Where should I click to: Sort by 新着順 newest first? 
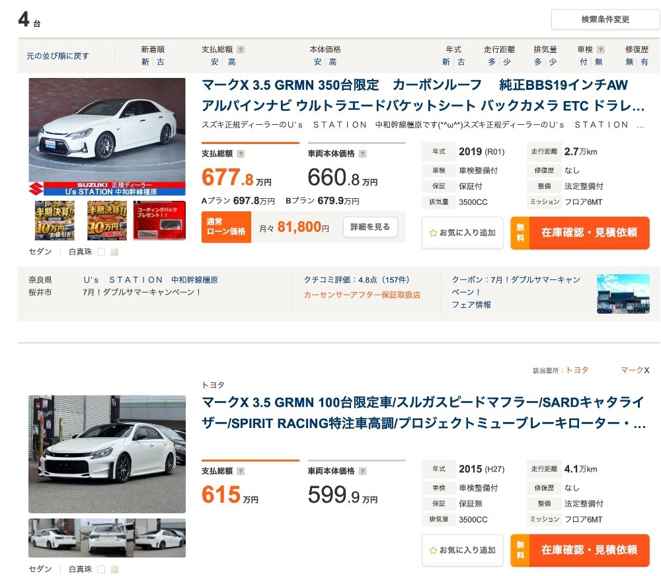[145, 62]
